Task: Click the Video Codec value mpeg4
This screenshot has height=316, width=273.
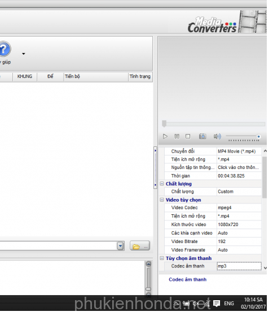Action: pyautogui.click(x=239, y=208)
